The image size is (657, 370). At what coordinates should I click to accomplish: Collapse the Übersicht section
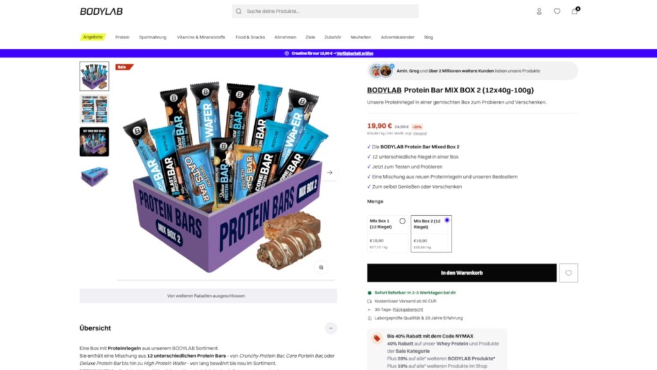pos(330,328)
